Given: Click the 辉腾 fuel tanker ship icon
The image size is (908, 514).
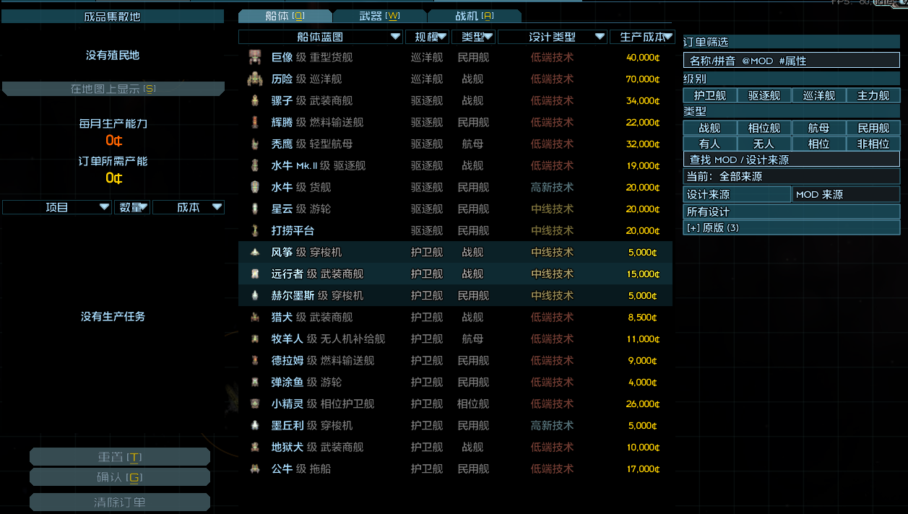Looking at the screenshot, I should coord(254,122).
